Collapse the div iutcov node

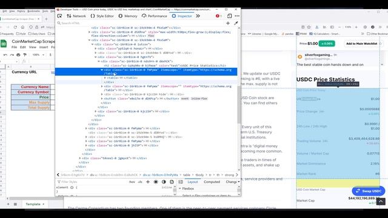(93, 44)
